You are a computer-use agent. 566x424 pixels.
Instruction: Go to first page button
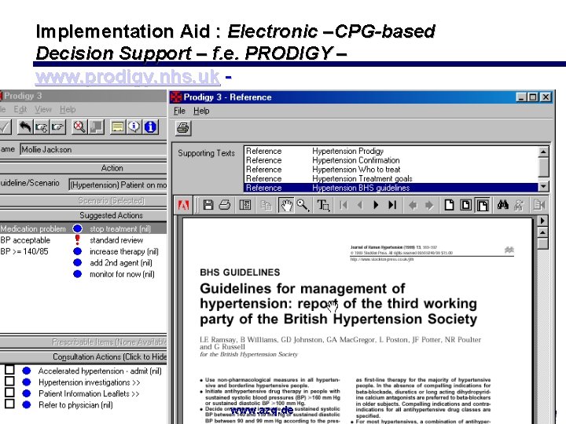point(344,205)
